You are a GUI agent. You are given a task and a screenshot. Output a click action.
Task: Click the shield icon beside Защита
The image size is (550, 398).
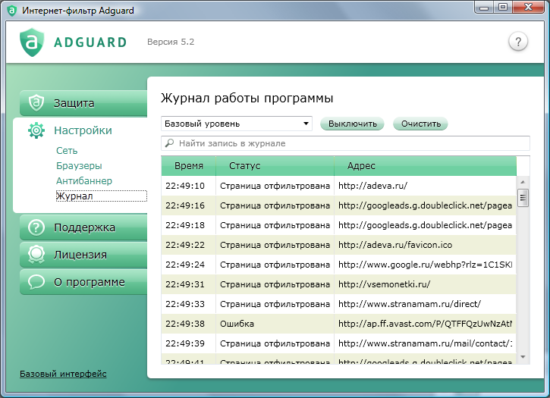[36, 103]
